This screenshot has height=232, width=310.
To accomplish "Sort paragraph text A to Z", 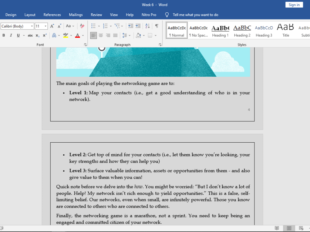I will (148, 26).
